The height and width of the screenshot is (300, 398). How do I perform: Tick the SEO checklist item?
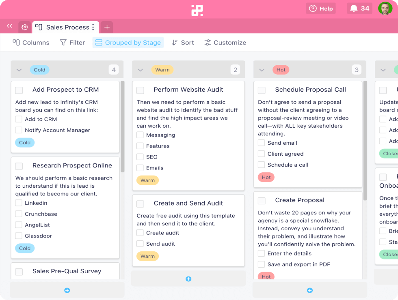coord(140,157)
